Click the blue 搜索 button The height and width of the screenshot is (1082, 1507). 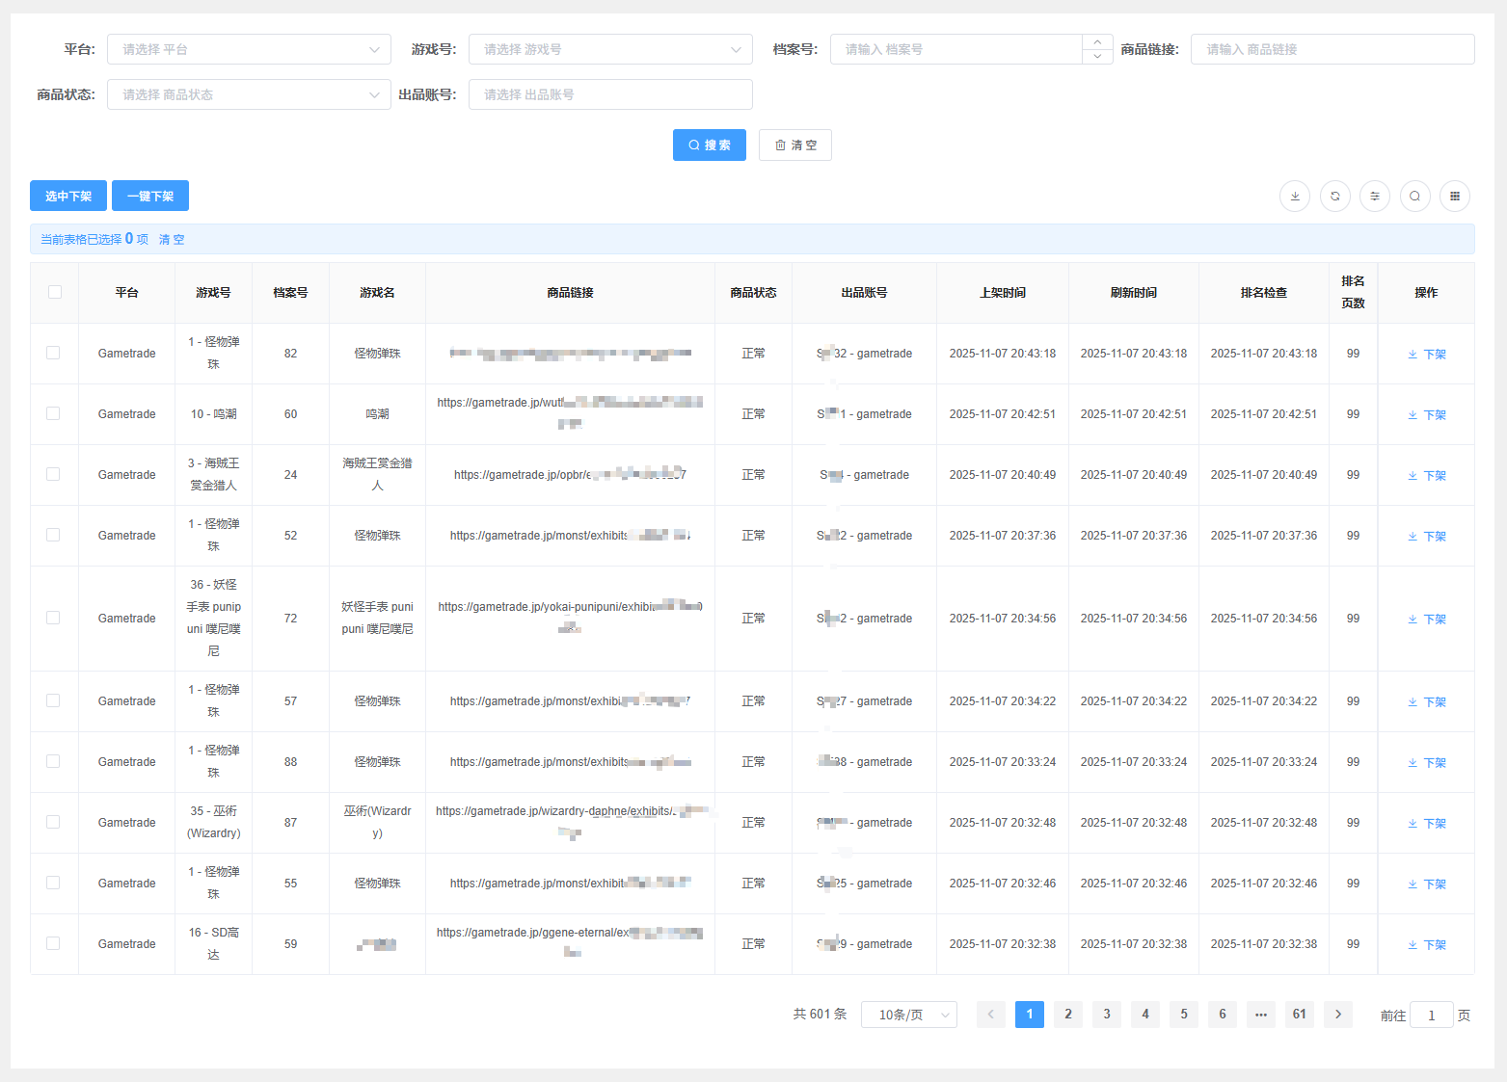click(709, 145)
